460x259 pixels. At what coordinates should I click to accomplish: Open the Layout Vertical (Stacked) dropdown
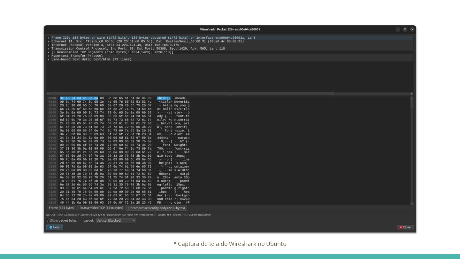(x=116, y=221)
